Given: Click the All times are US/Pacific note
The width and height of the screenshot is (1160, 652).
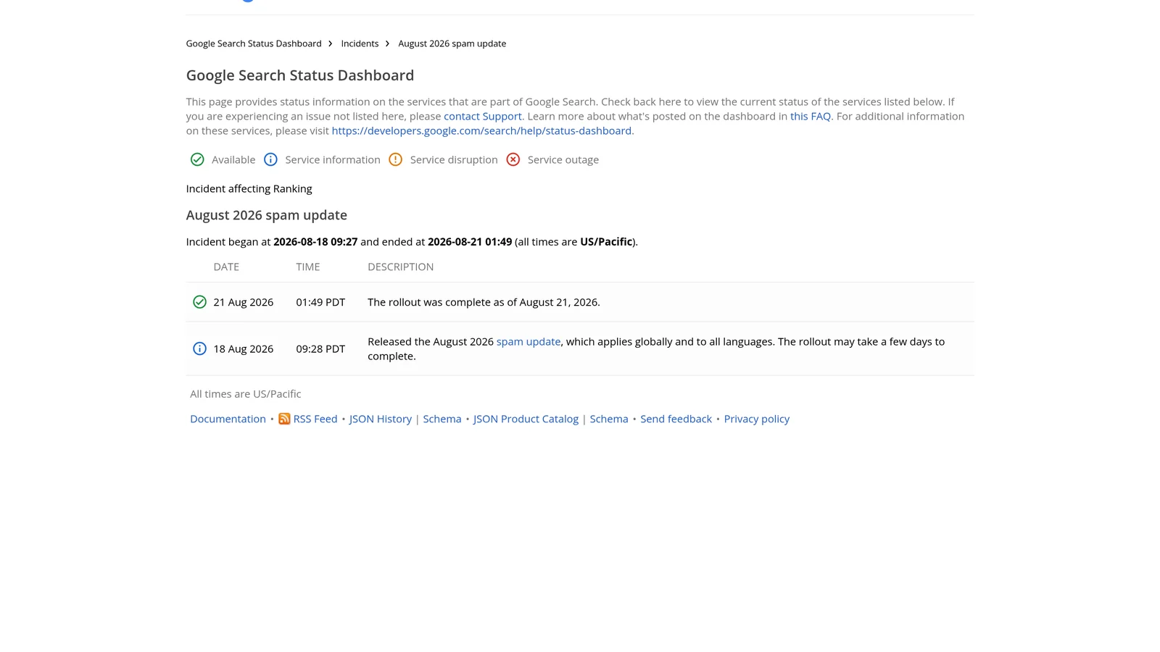Looking at the screenshot, I should 246,394.
